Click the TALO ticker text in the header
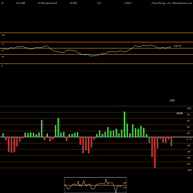 click(128, 3)
